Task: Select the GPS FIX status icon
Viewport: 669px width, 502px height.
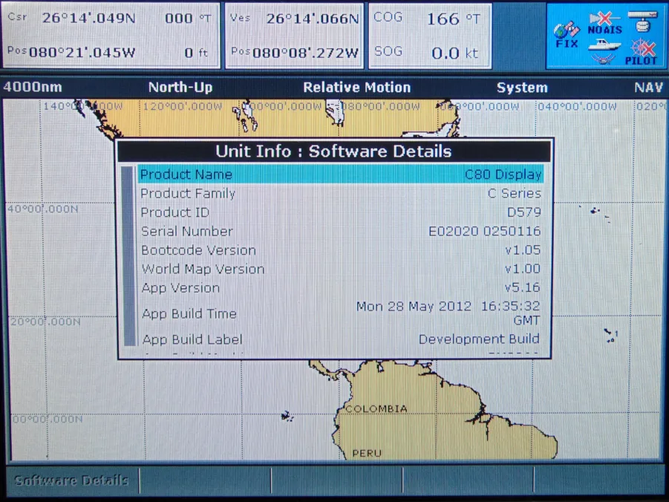Action: (x=566, y=33)
